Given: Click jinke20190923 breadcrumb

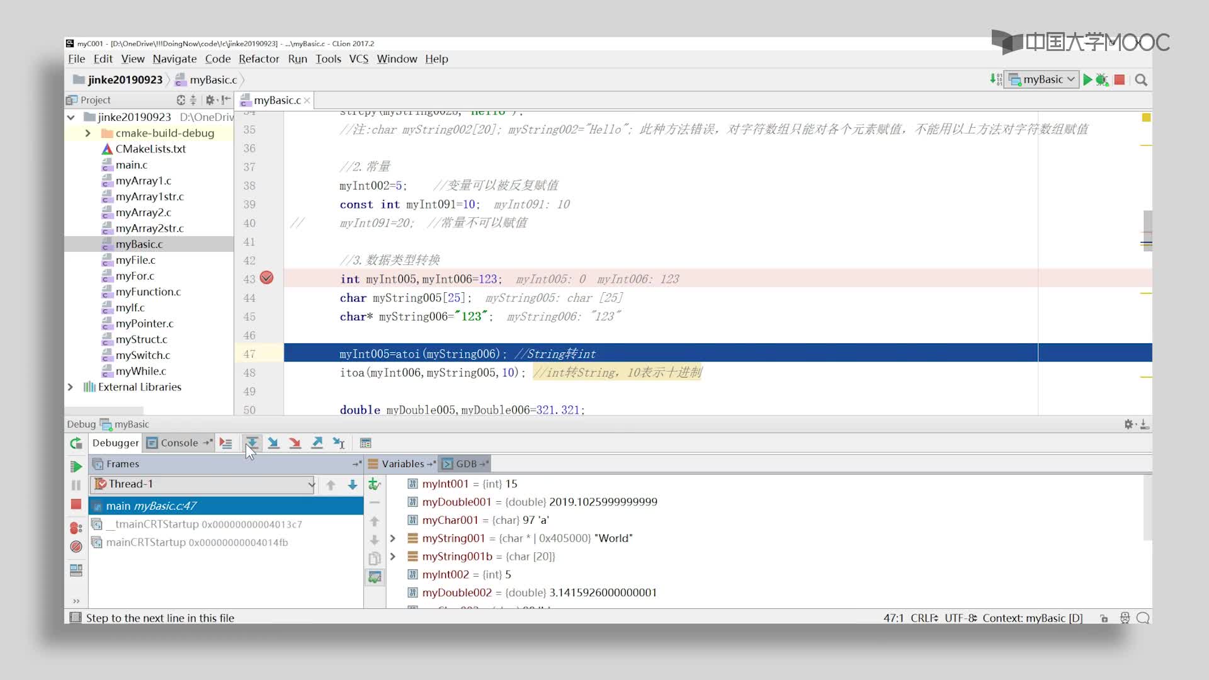Looking at the screenshot, I should [118, 80].
